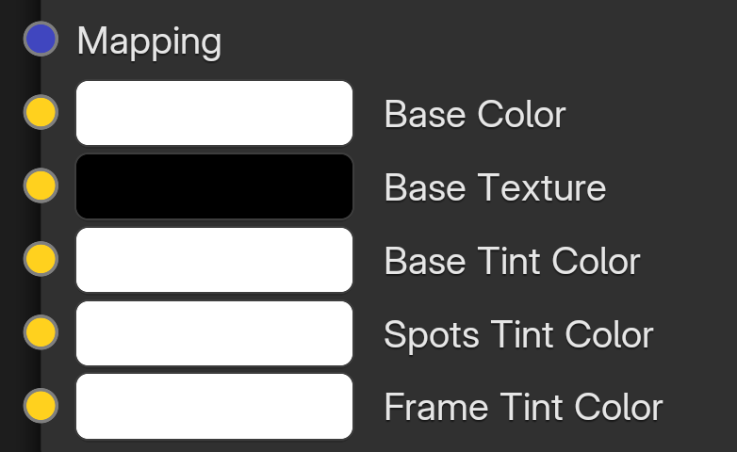The image size is (737, 452).
Task: Open the Frame Tint Color swatch
Action: coord(214,407)
